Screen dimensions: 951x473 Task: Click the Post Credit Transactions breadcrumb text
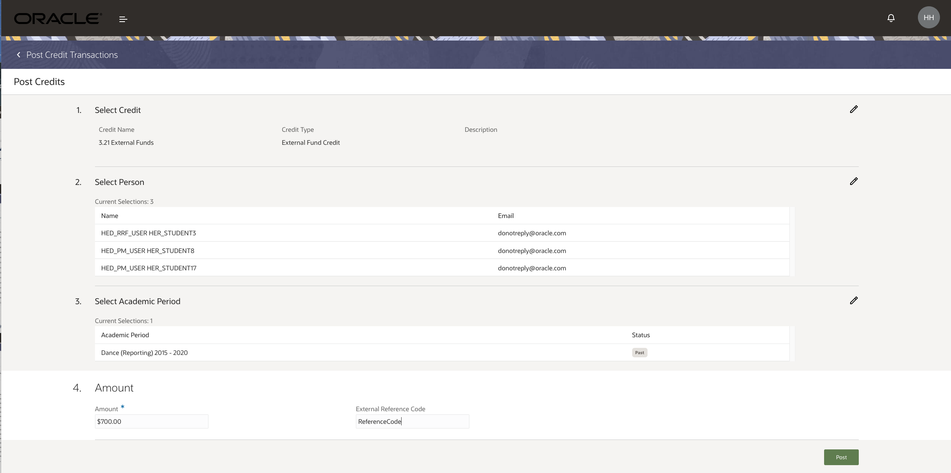click(x=72, y=55)
